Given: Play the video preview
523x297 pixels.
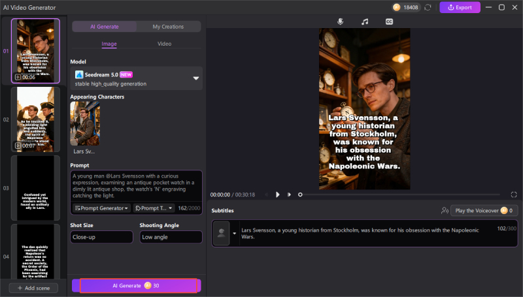Looking at the screenshot, I should pos(278,195).
